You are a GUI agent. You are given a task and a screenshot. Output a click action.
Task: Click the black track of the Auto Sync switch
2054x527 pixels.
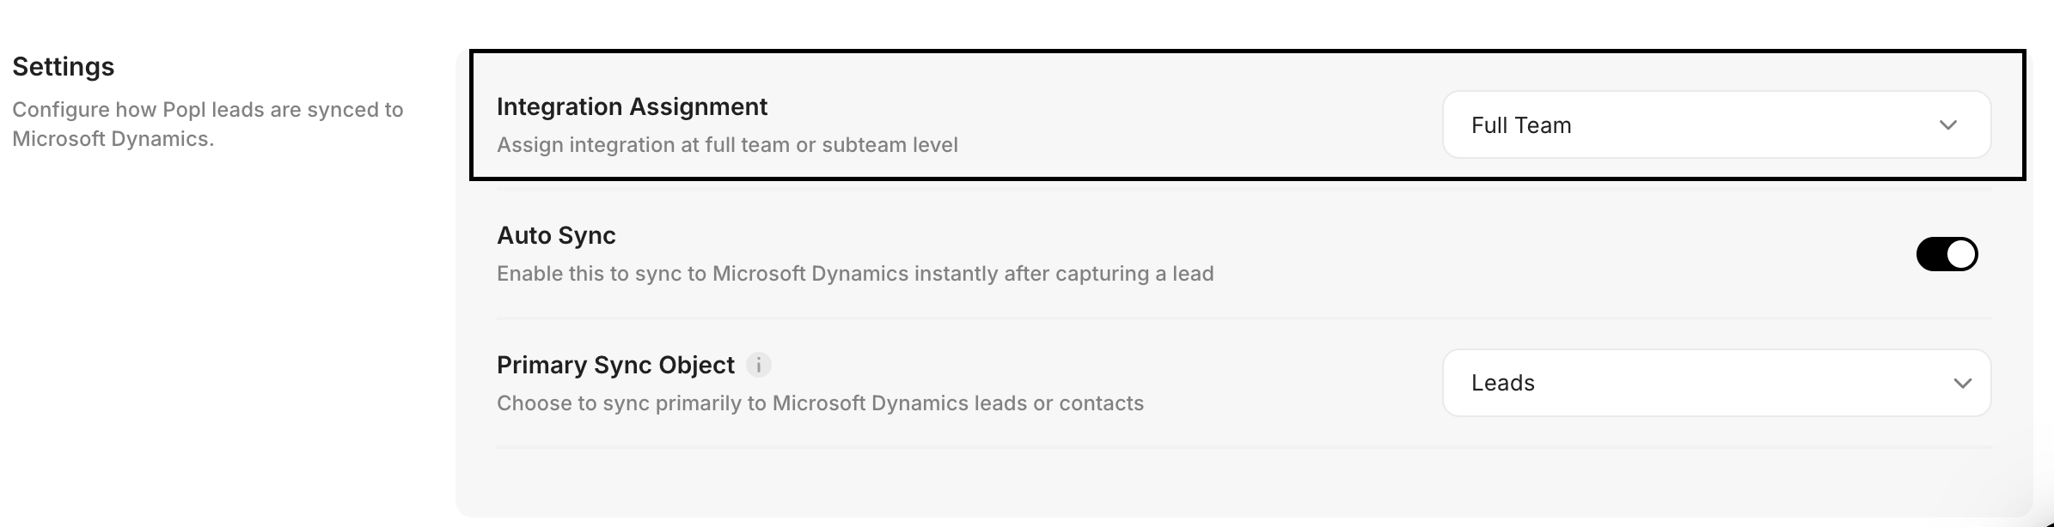coord(1930,254)
